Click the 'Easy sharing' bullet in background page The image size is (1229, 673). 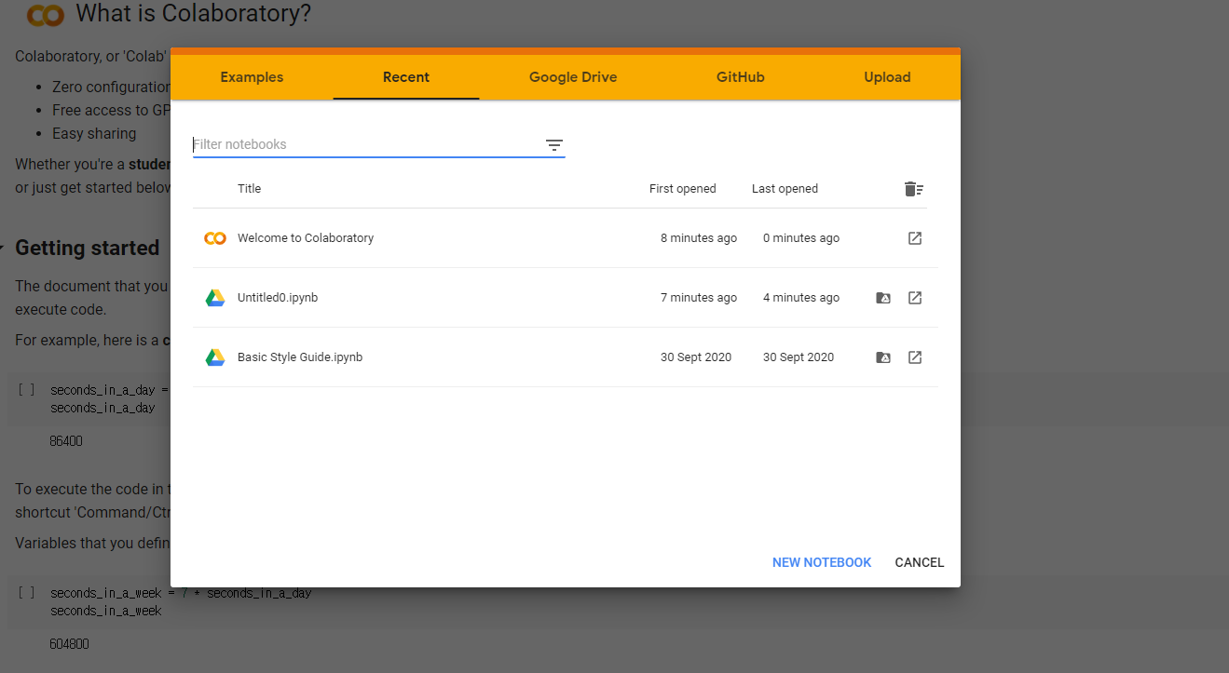click(94, 134)
